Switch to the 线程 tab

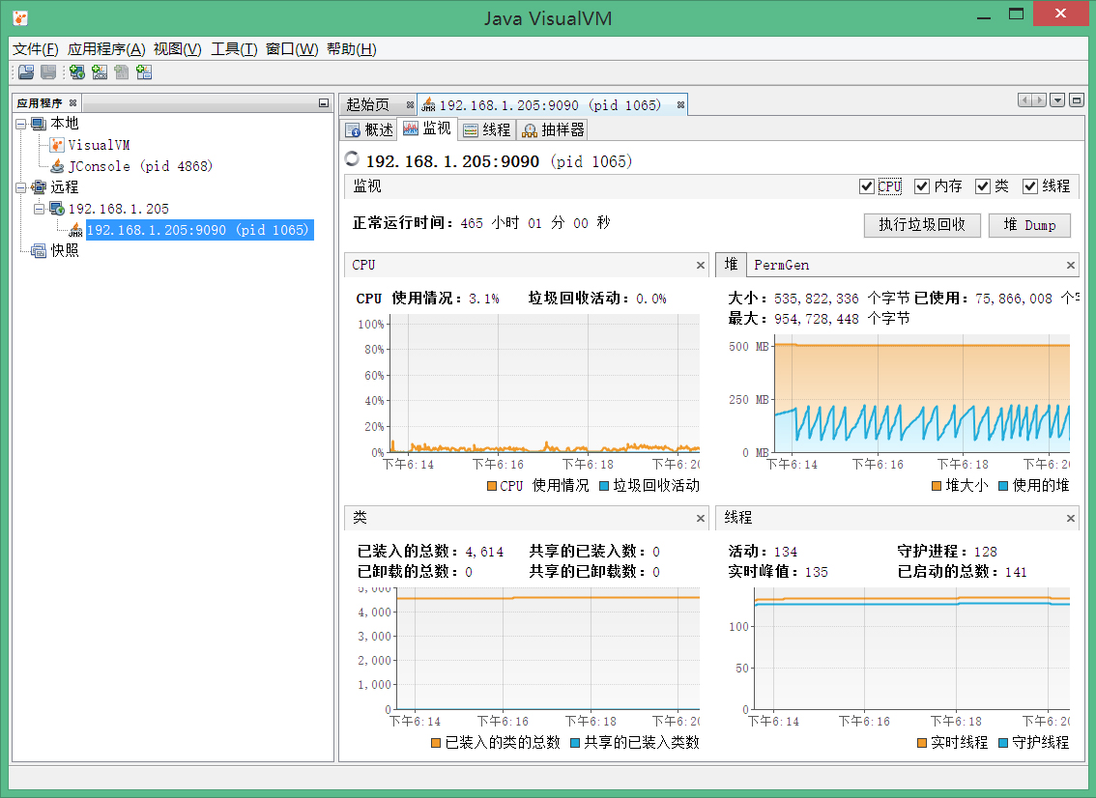coord(486,129)
